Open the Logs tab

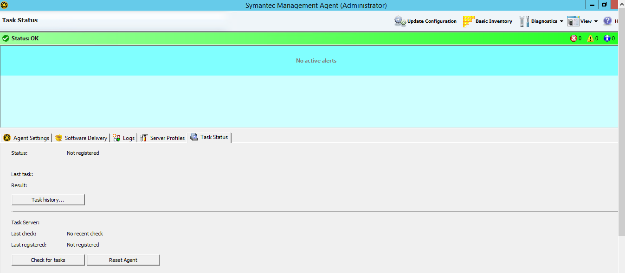(x=123, y=138)
